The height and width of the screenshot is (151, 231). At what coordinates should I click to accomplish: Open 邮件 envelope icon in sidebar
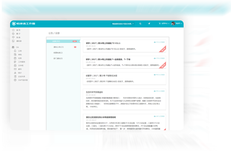15,69
